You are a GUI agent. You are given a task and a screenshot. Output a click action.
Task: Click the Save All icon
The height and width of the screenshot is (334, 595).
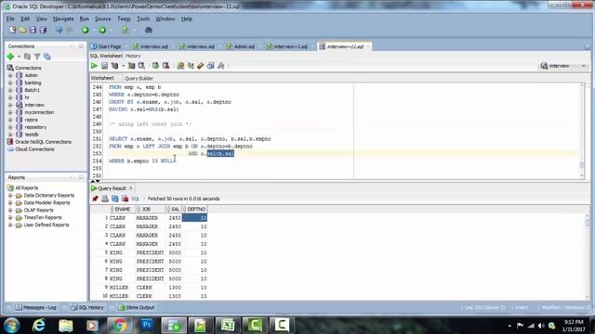click(43, 30)
